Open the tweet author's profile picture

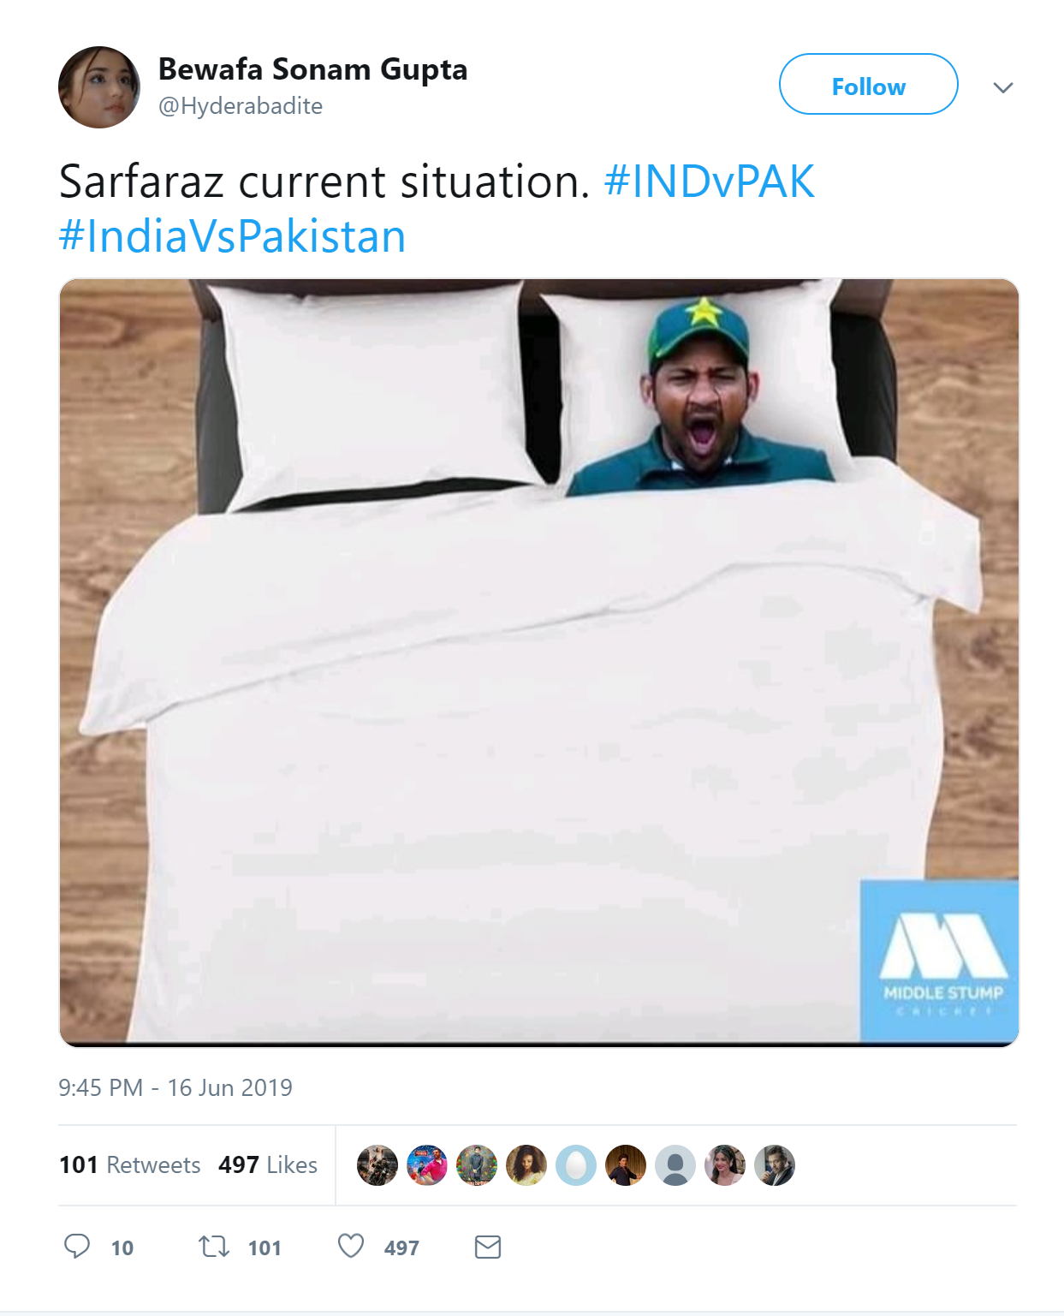pyautogui.click(x=99, y=87)
